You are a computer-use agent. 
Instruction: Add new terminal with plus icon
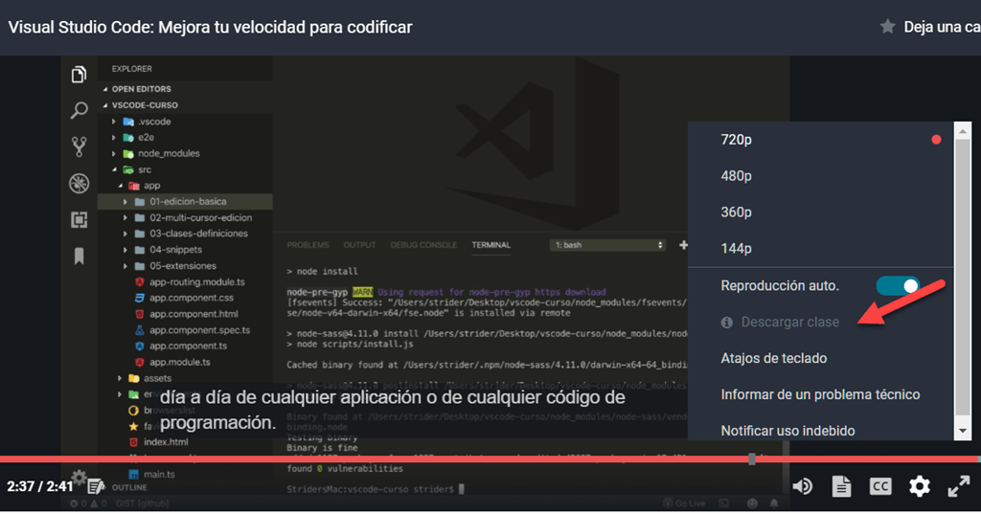pos(683,245)
